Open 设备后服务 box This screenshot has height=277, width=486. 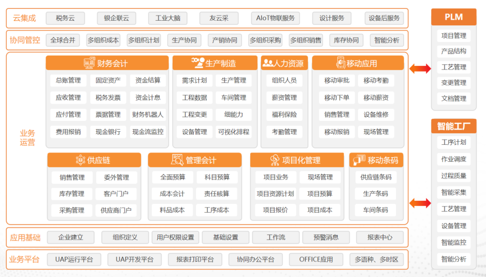pos(384,18)
